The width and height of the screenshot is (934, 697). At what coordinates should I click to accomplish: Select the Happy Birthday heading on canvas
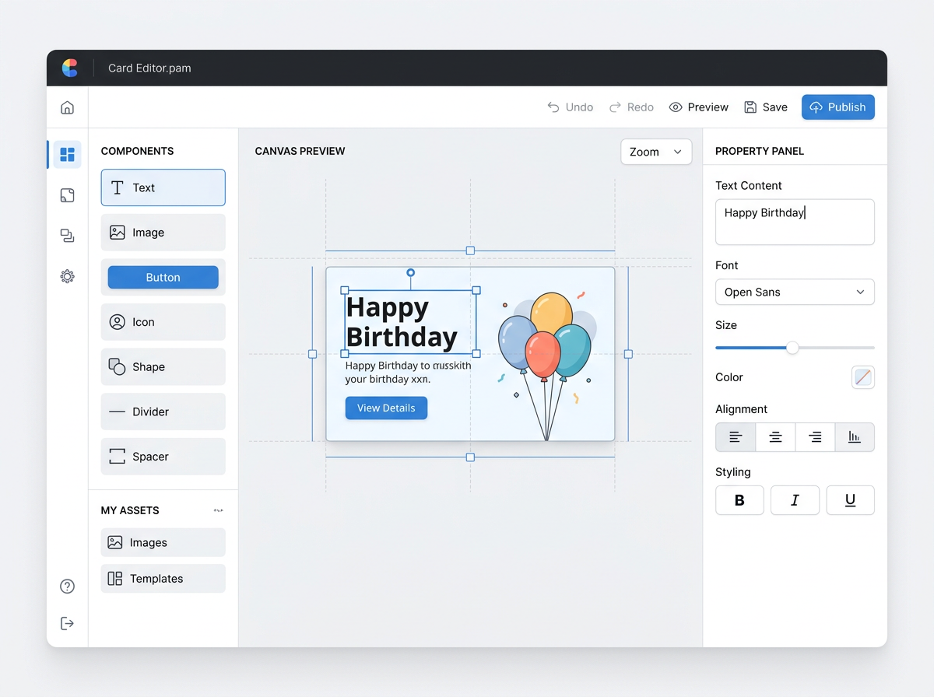click(x=402, y=322)
